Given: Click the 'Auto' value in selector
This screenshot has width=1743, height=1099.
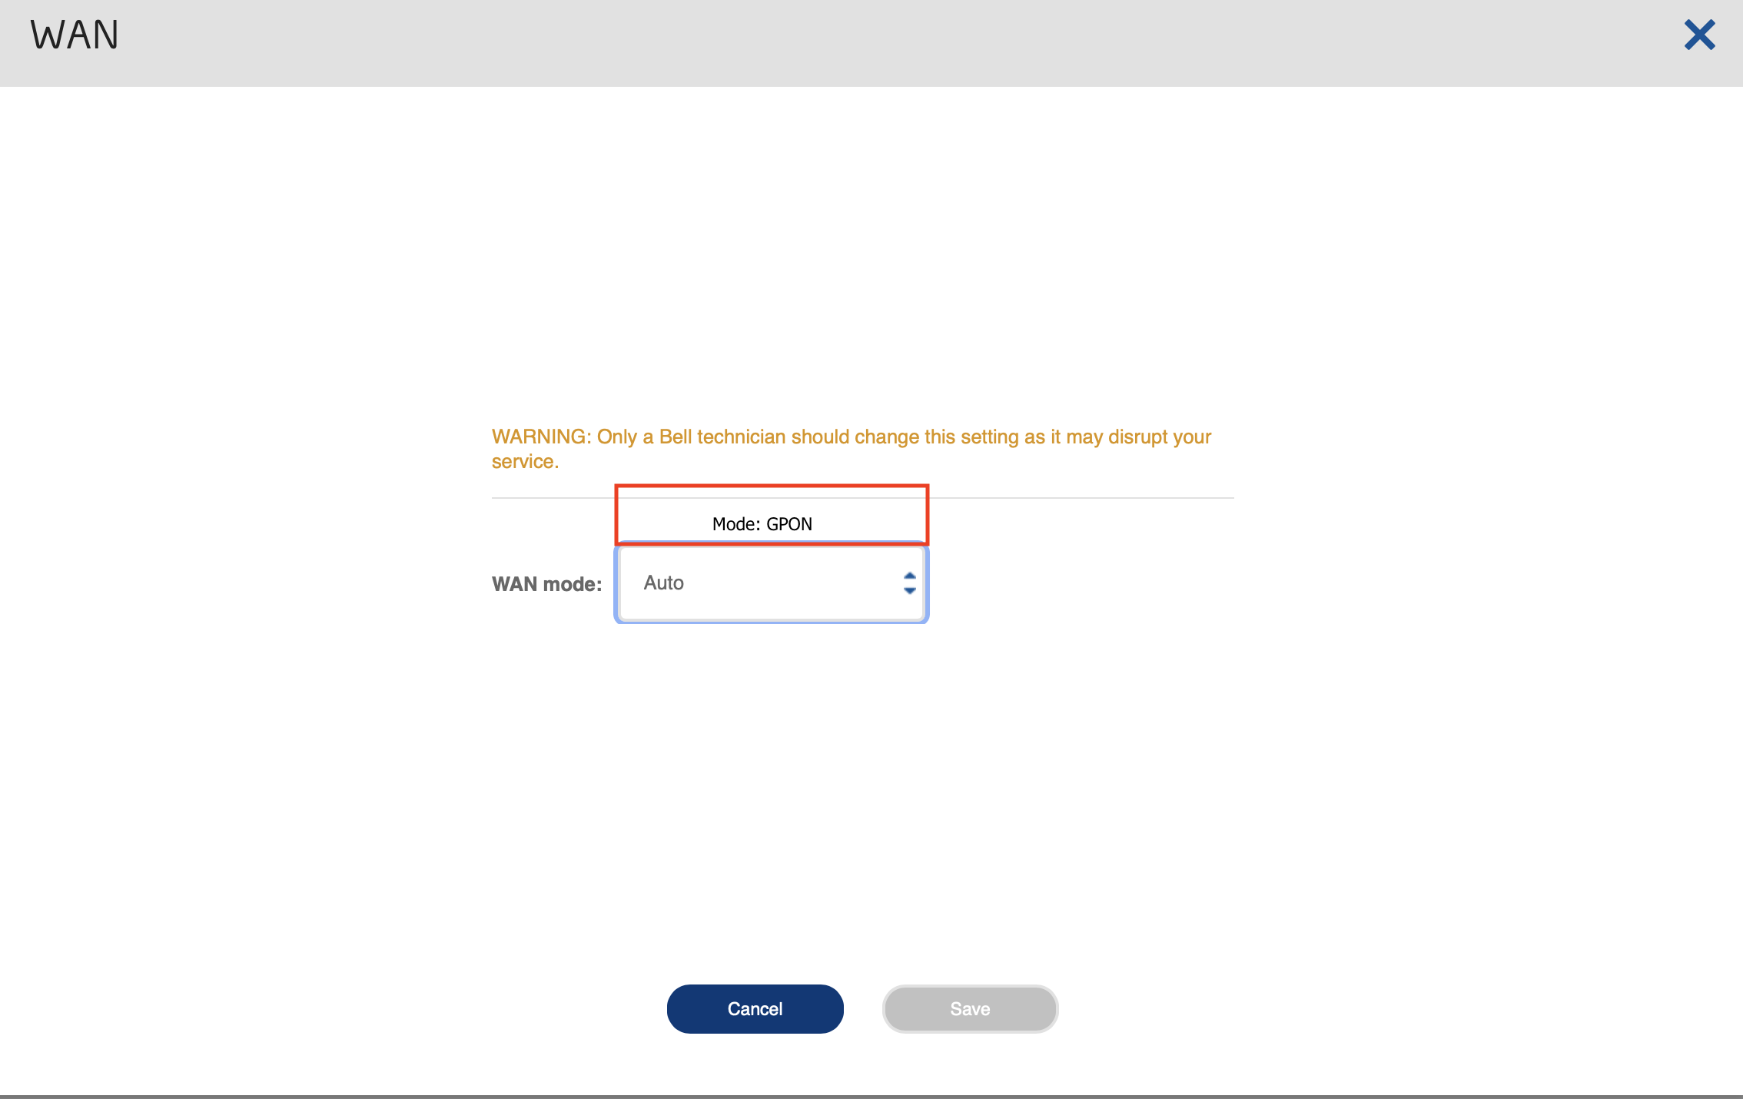Looking at the screenshot, I should [x=663, y=583].
